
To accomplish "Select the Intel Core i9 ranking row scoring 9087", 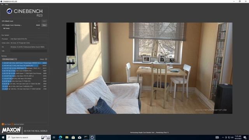I will click(25, 71).
